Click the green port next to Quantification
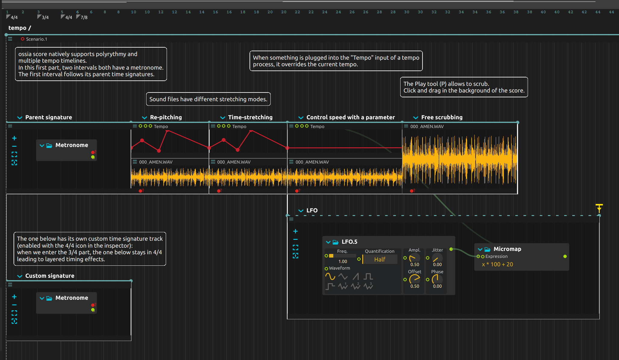This screenshot has width=619, height=360. coord(359,259)
